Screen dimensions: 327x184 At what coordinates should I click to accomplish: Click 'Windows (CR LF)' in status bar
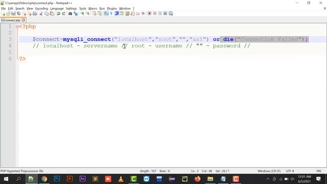(x=269, y=171)
